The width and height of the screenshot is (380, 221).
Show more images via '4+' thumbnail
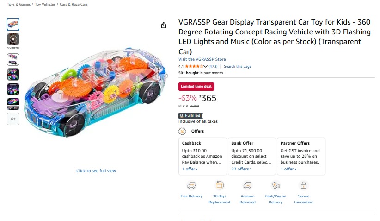tap(13, 119)
